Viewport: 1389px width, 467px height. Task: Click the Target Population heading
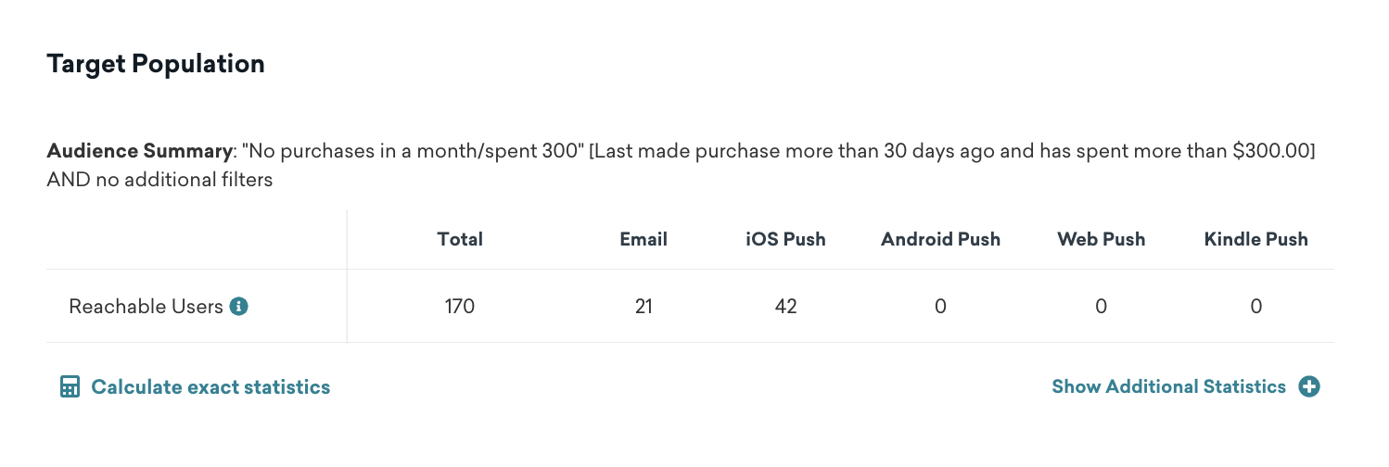tap(156, 64)
